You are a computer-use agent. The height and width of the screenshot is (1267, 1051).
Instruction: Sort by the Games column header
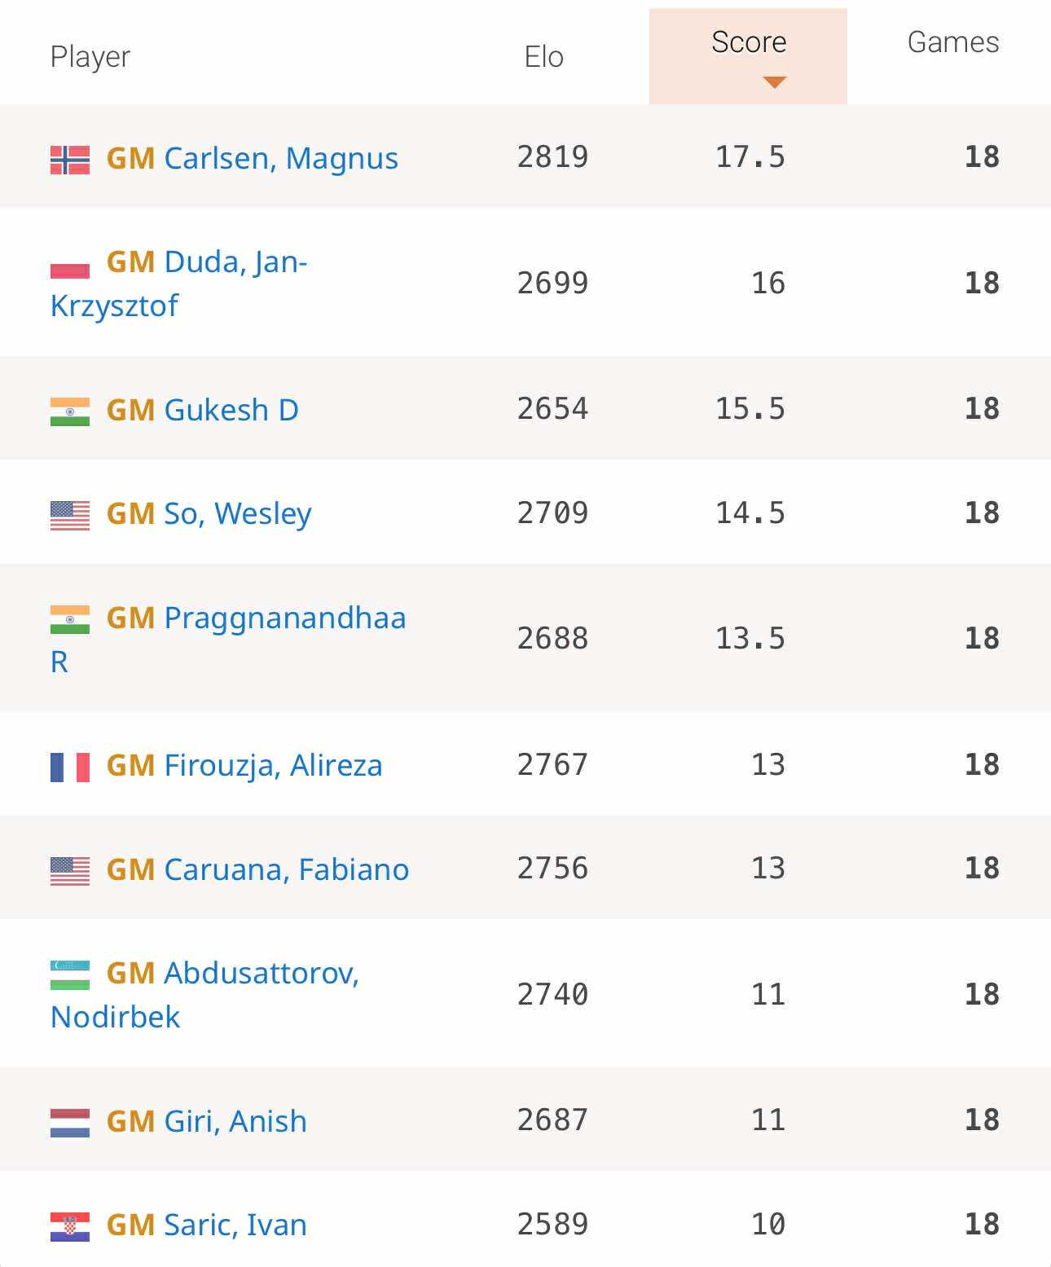[x=953, y=42]
